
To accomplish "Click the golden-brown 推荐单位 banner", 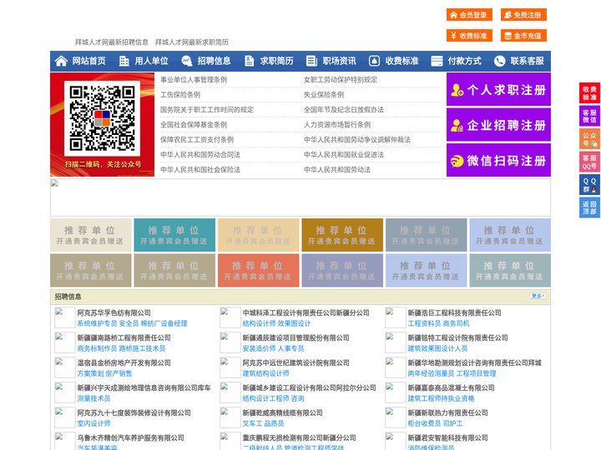I will point(342,235).
